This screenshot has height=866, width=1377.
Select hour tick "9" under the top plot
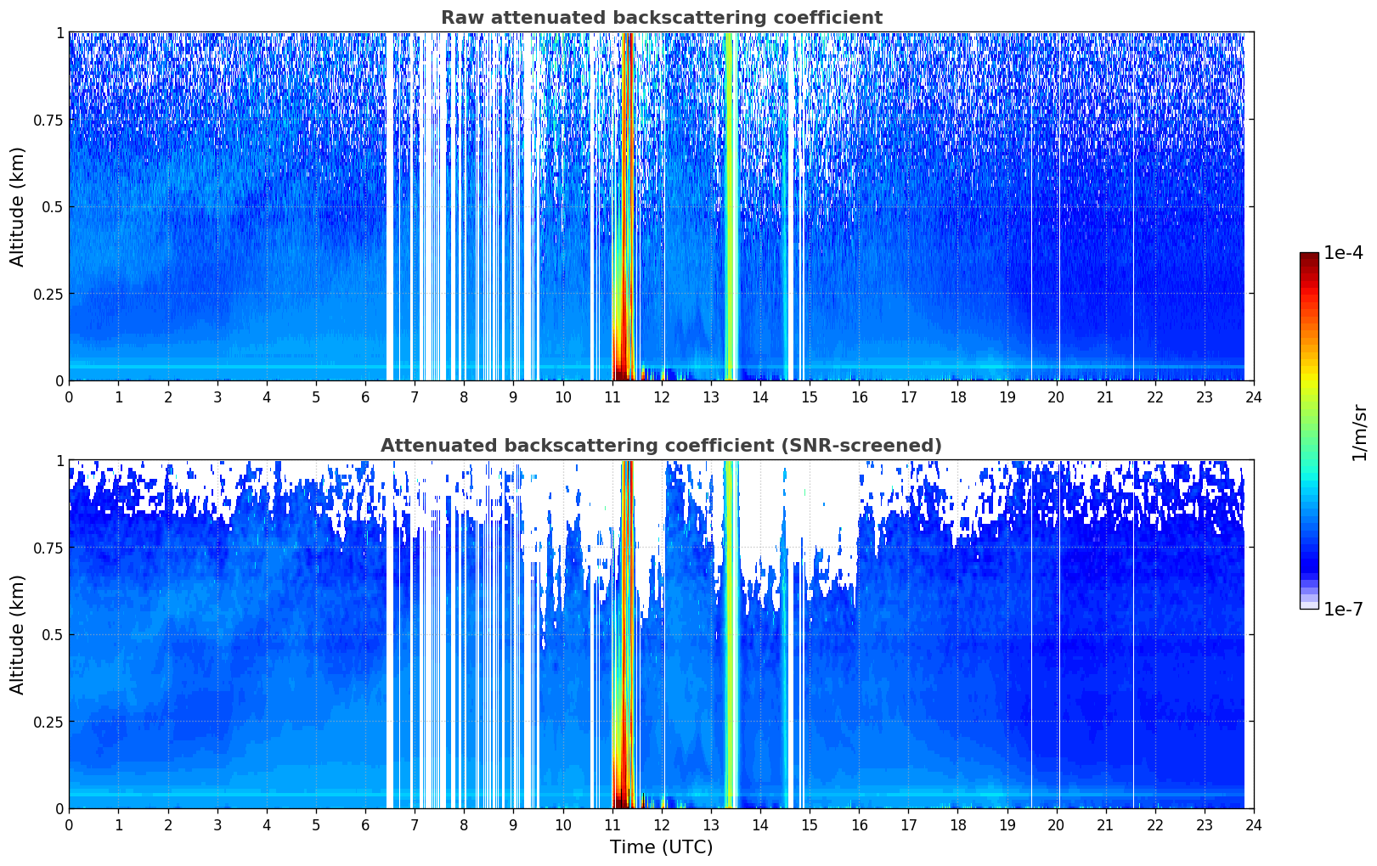click(513, 396)
